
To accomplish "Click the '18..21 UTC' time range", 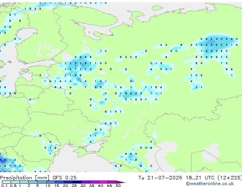I will pyautogui.click(x=200, y=178).
